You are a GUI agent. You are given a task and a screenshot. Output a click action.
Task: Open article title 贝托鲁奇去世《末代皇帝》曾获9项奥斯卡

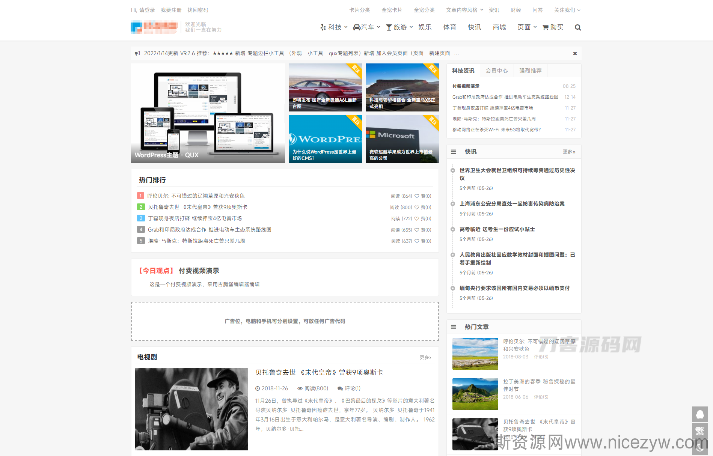pyautogui.click(x=319, y=373)
